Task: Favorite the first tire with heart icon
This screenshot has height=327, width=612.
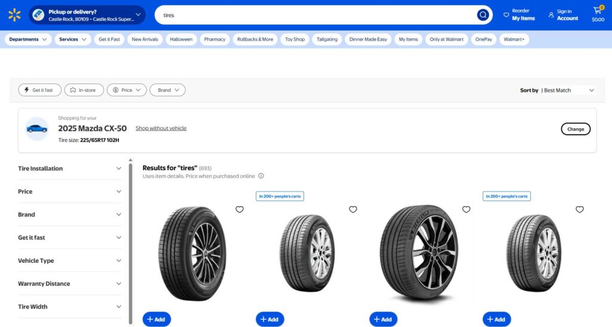Action: point(240,209)
